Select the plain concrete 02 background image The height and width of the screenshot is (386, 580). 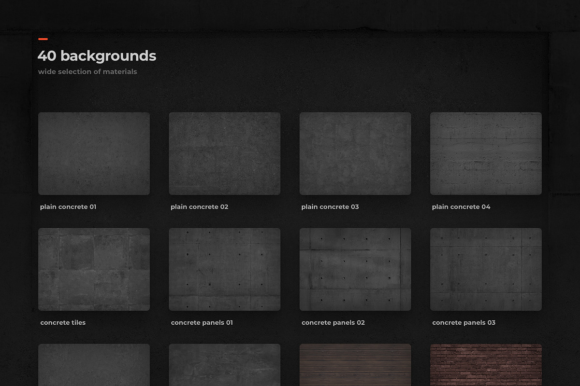click(x=224, y=153)
